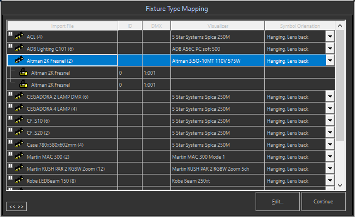Viewport: 355px width, 217px height.
Task: Open orientation dropdown for Martin RUSH PAR 2 row
Action: [x=330, y=168]
